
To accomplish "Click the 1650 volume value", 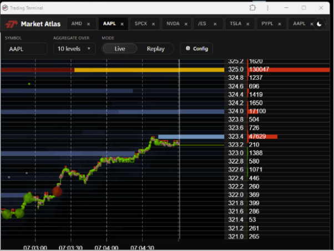I will tap(256, 103).
